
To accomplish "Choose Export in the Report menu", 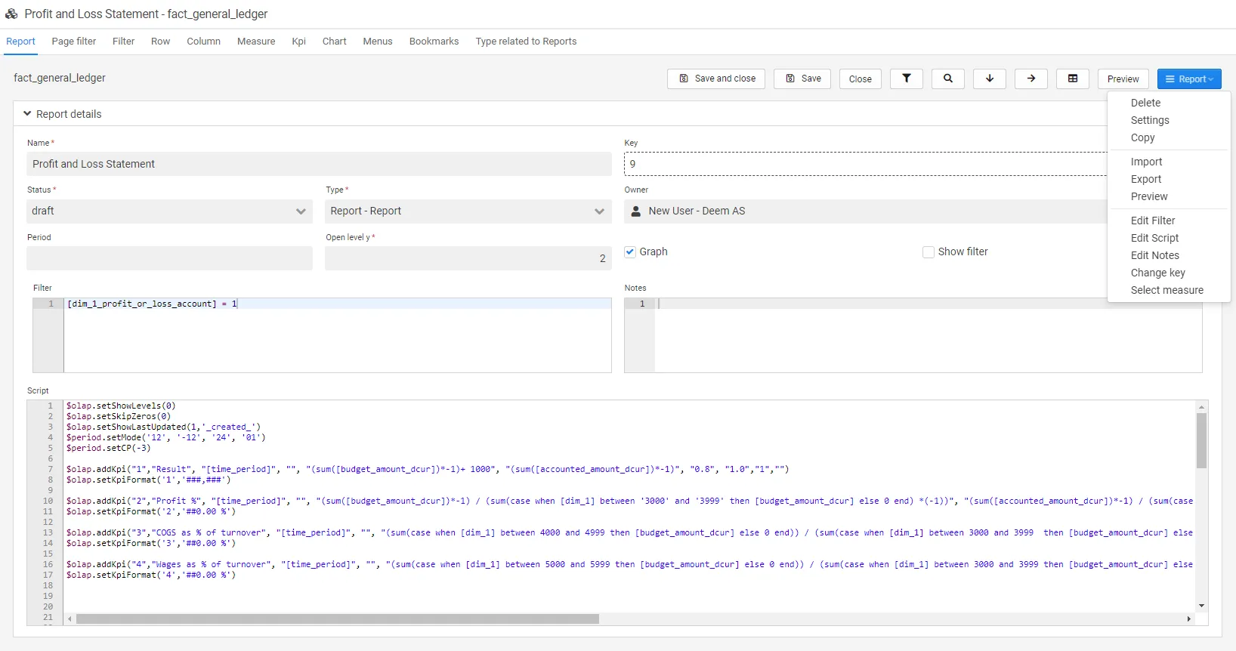I will pyautogui.click(x=1145, y=179).
